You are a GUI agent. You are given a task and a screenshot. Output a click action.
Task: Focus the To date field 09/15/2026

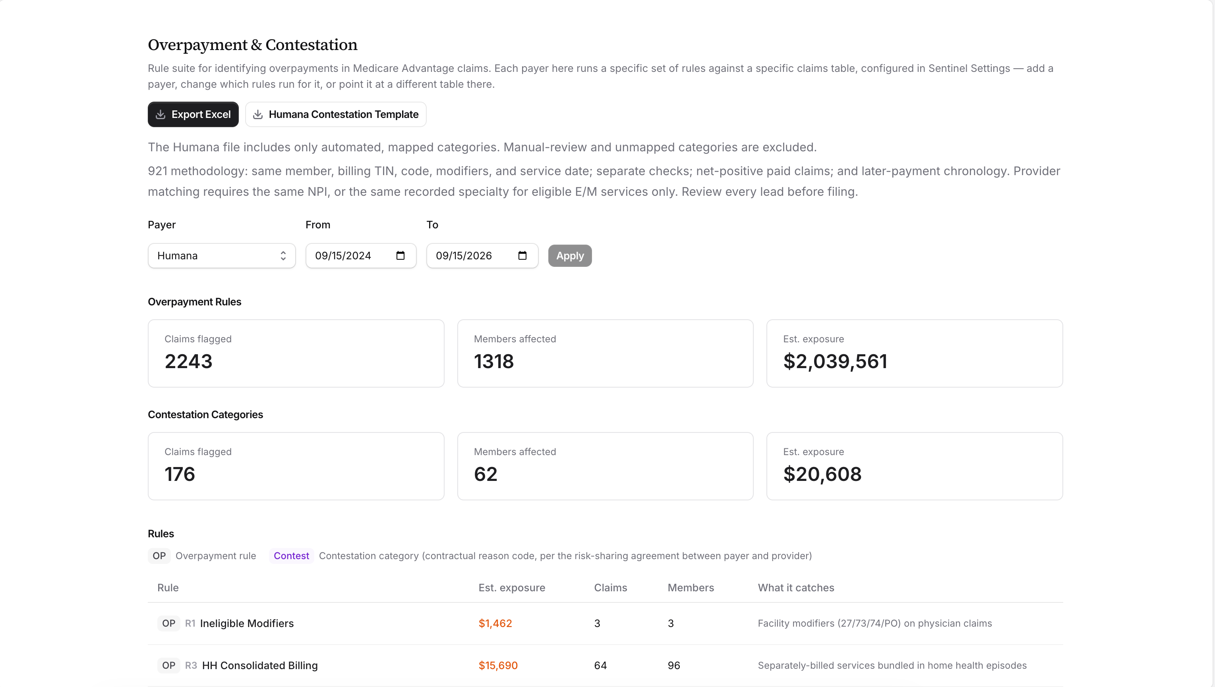coord(482,256)
